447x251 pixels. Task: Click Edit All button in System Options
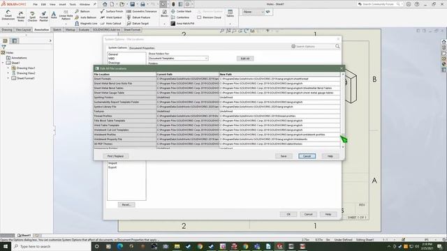point(245,59)
